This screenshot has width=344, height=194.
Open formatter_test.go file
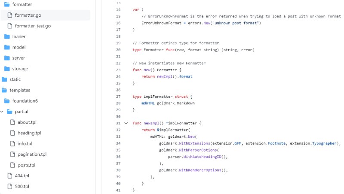33,26
